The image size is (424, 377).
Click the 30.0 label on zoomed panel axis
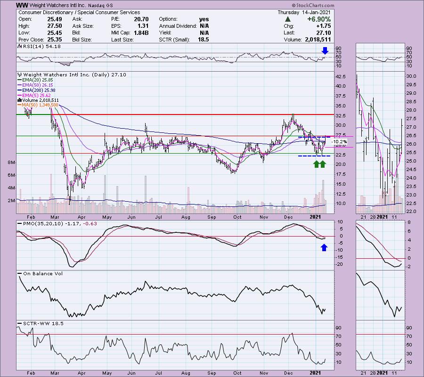[411, 76]
